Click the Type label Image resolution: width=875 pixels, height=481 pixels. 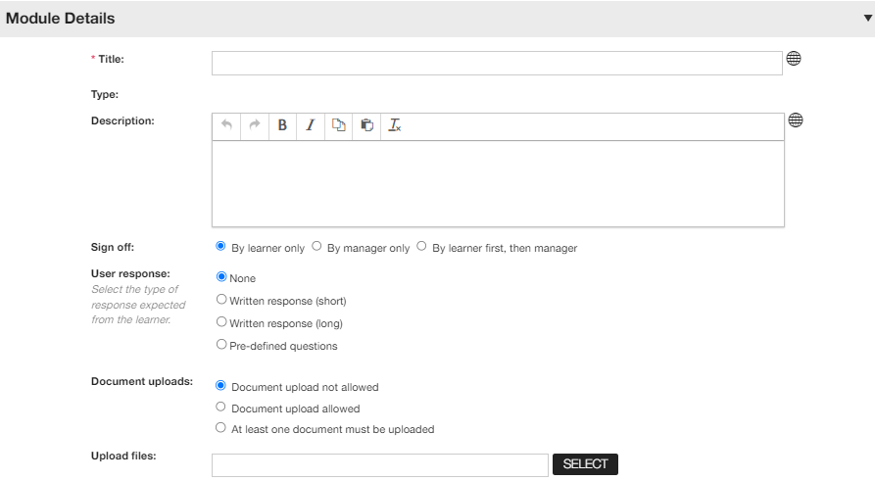click(105, 95)
